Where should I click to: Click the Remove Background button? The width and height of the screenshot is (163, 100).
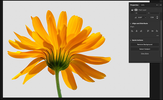point(145,44)
